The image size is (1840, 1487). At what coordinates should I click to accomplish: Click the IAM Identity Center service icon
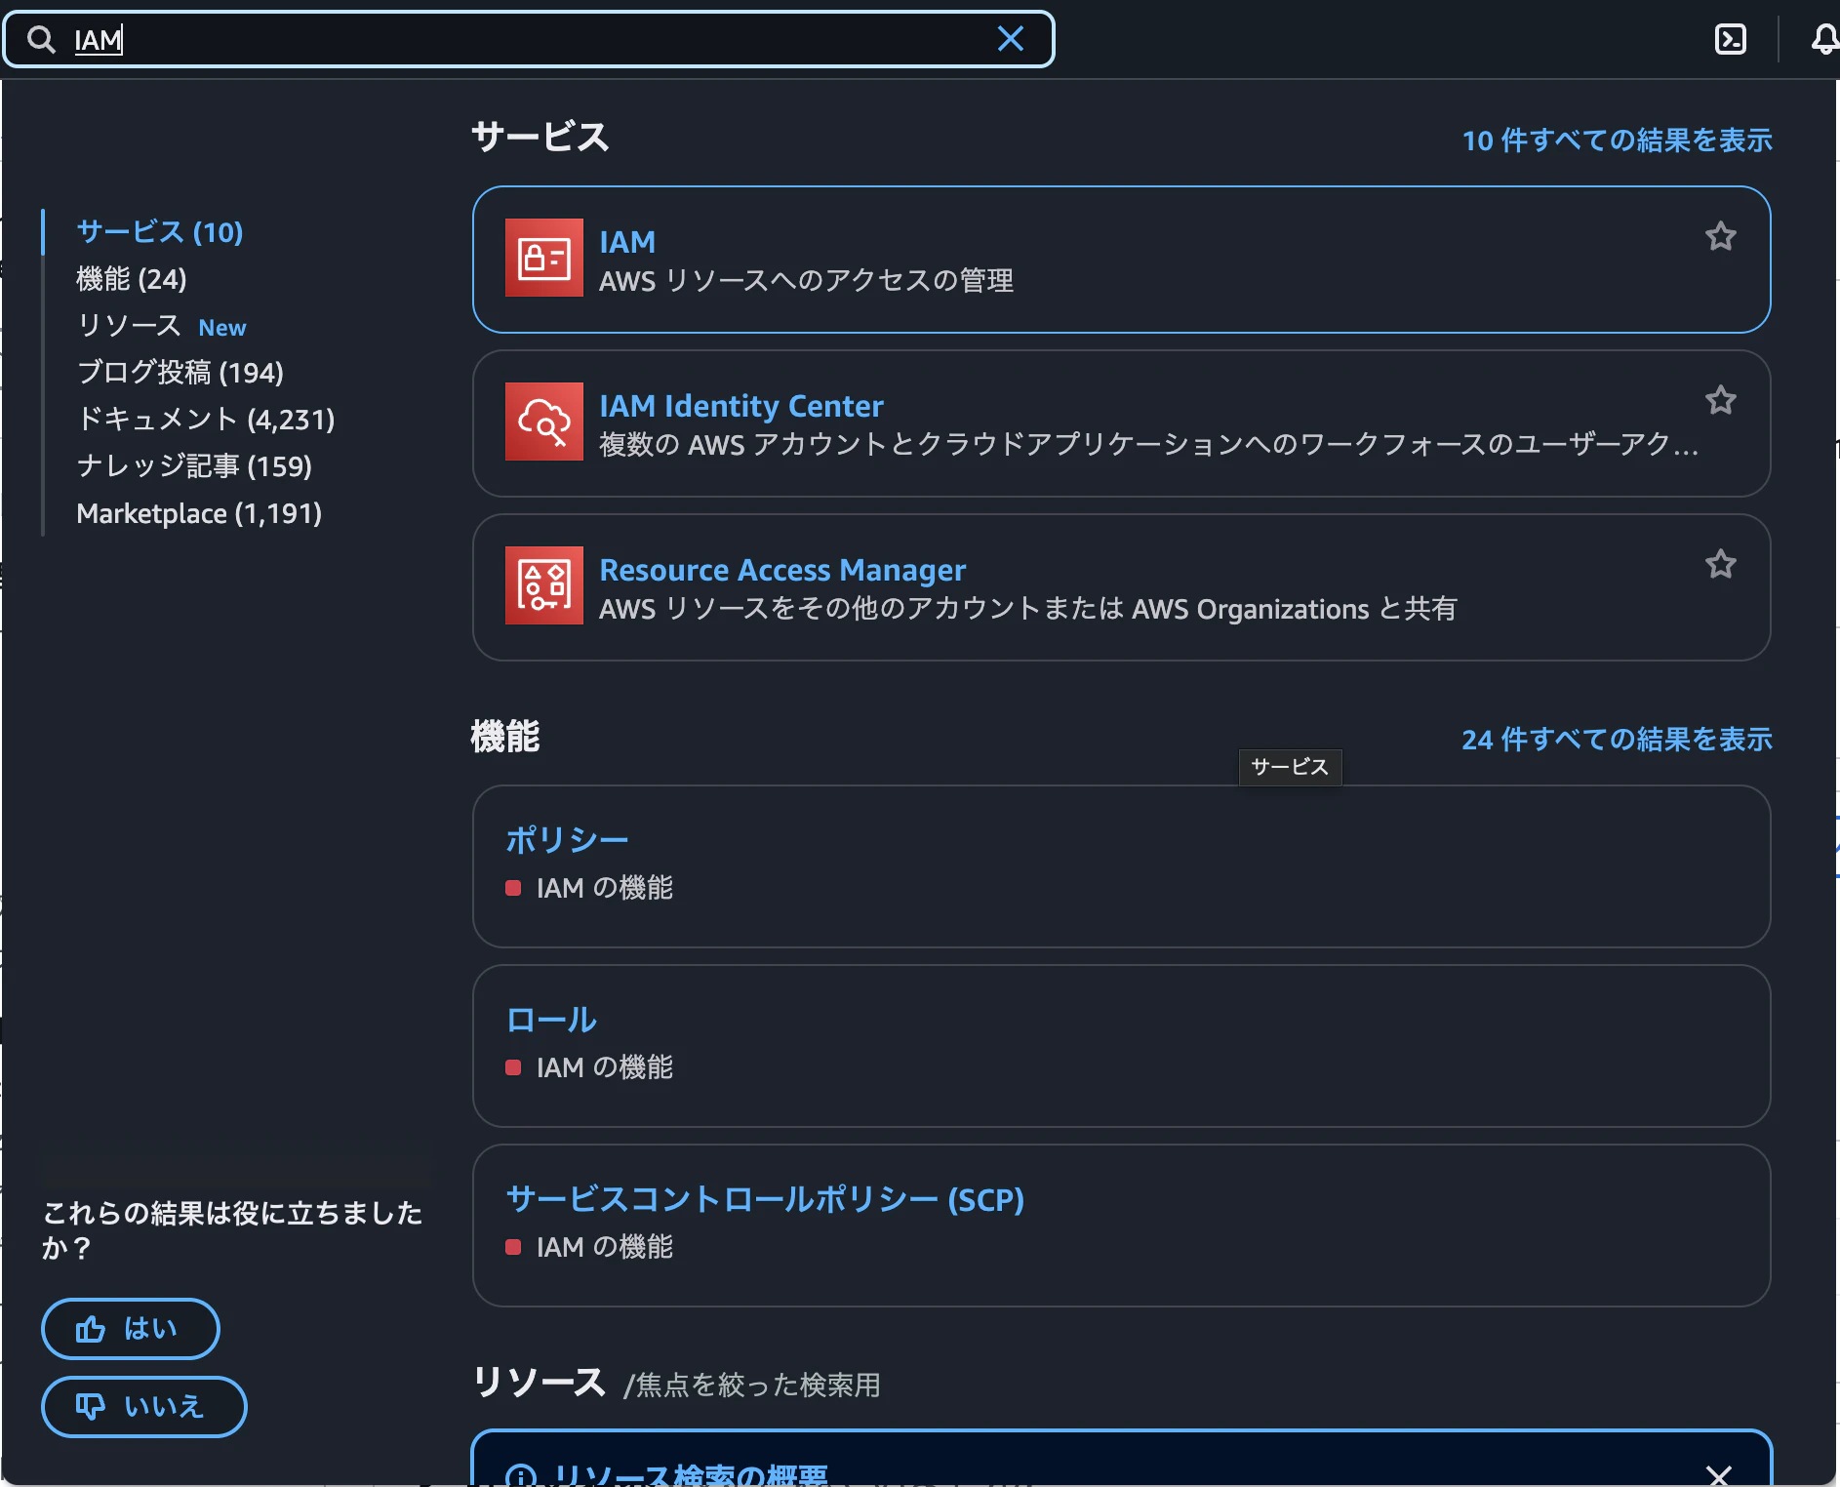coord(543,422)
